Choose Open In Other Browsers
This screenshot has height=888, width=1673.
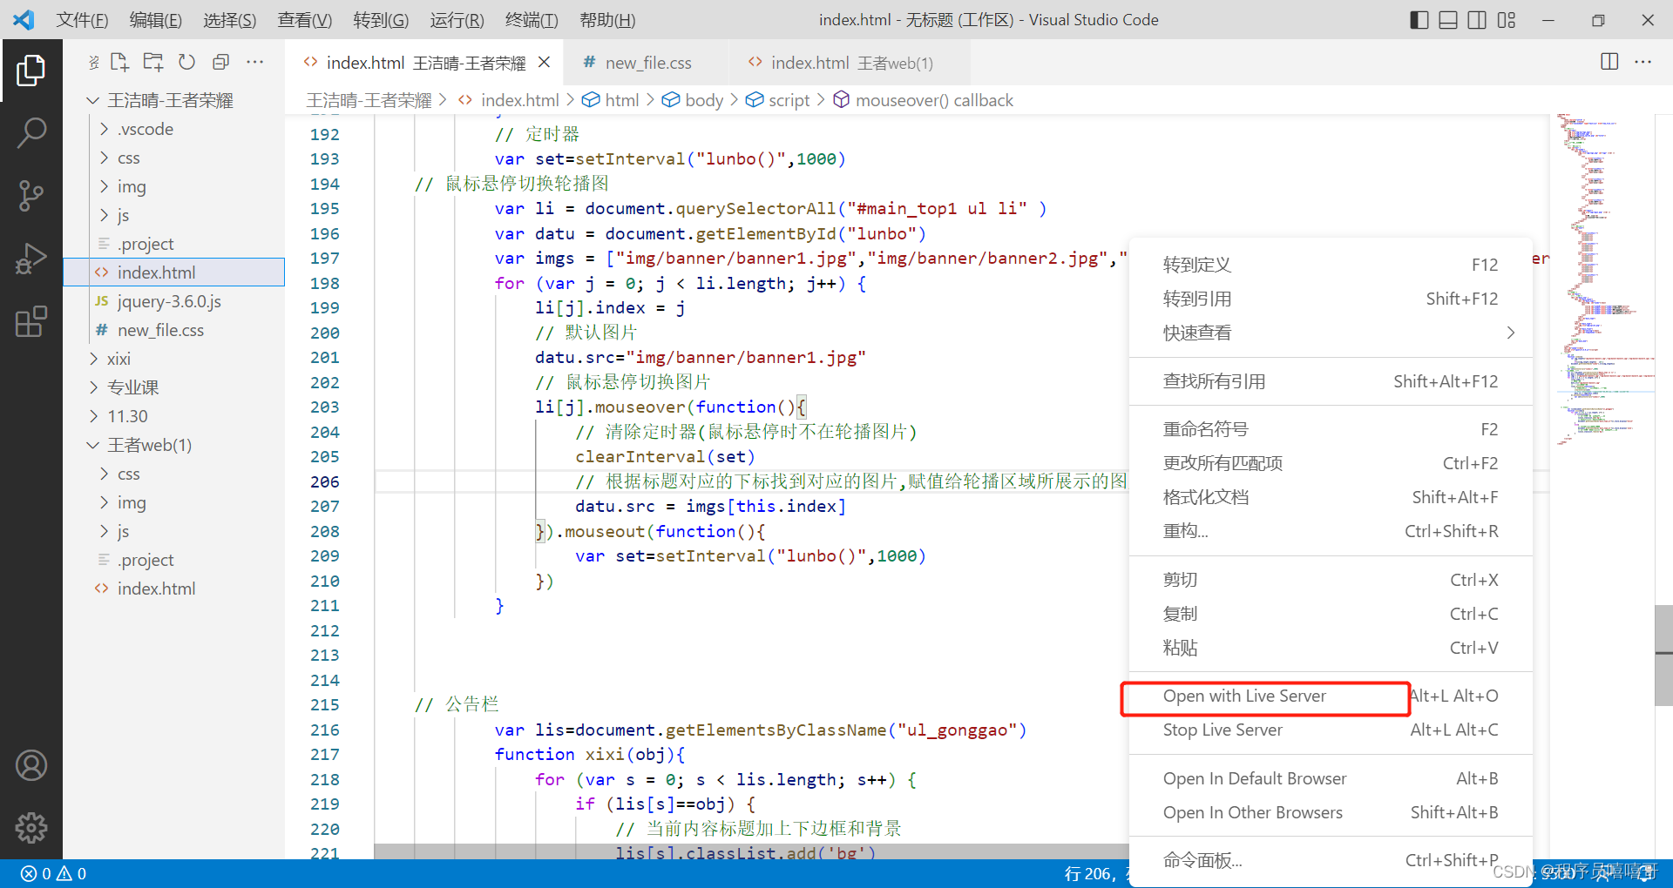click(x=1331, y=812)
